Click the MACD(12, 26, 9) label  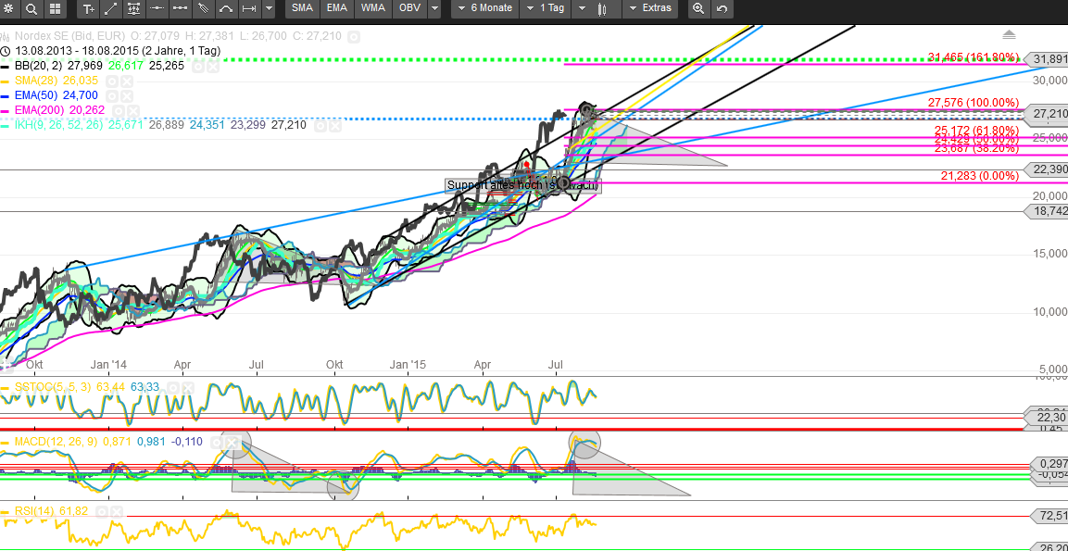point(56,442)
